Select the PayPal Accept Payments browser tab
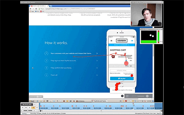Image resolution: width=184 pixels, height=115 pixels. 39,6
